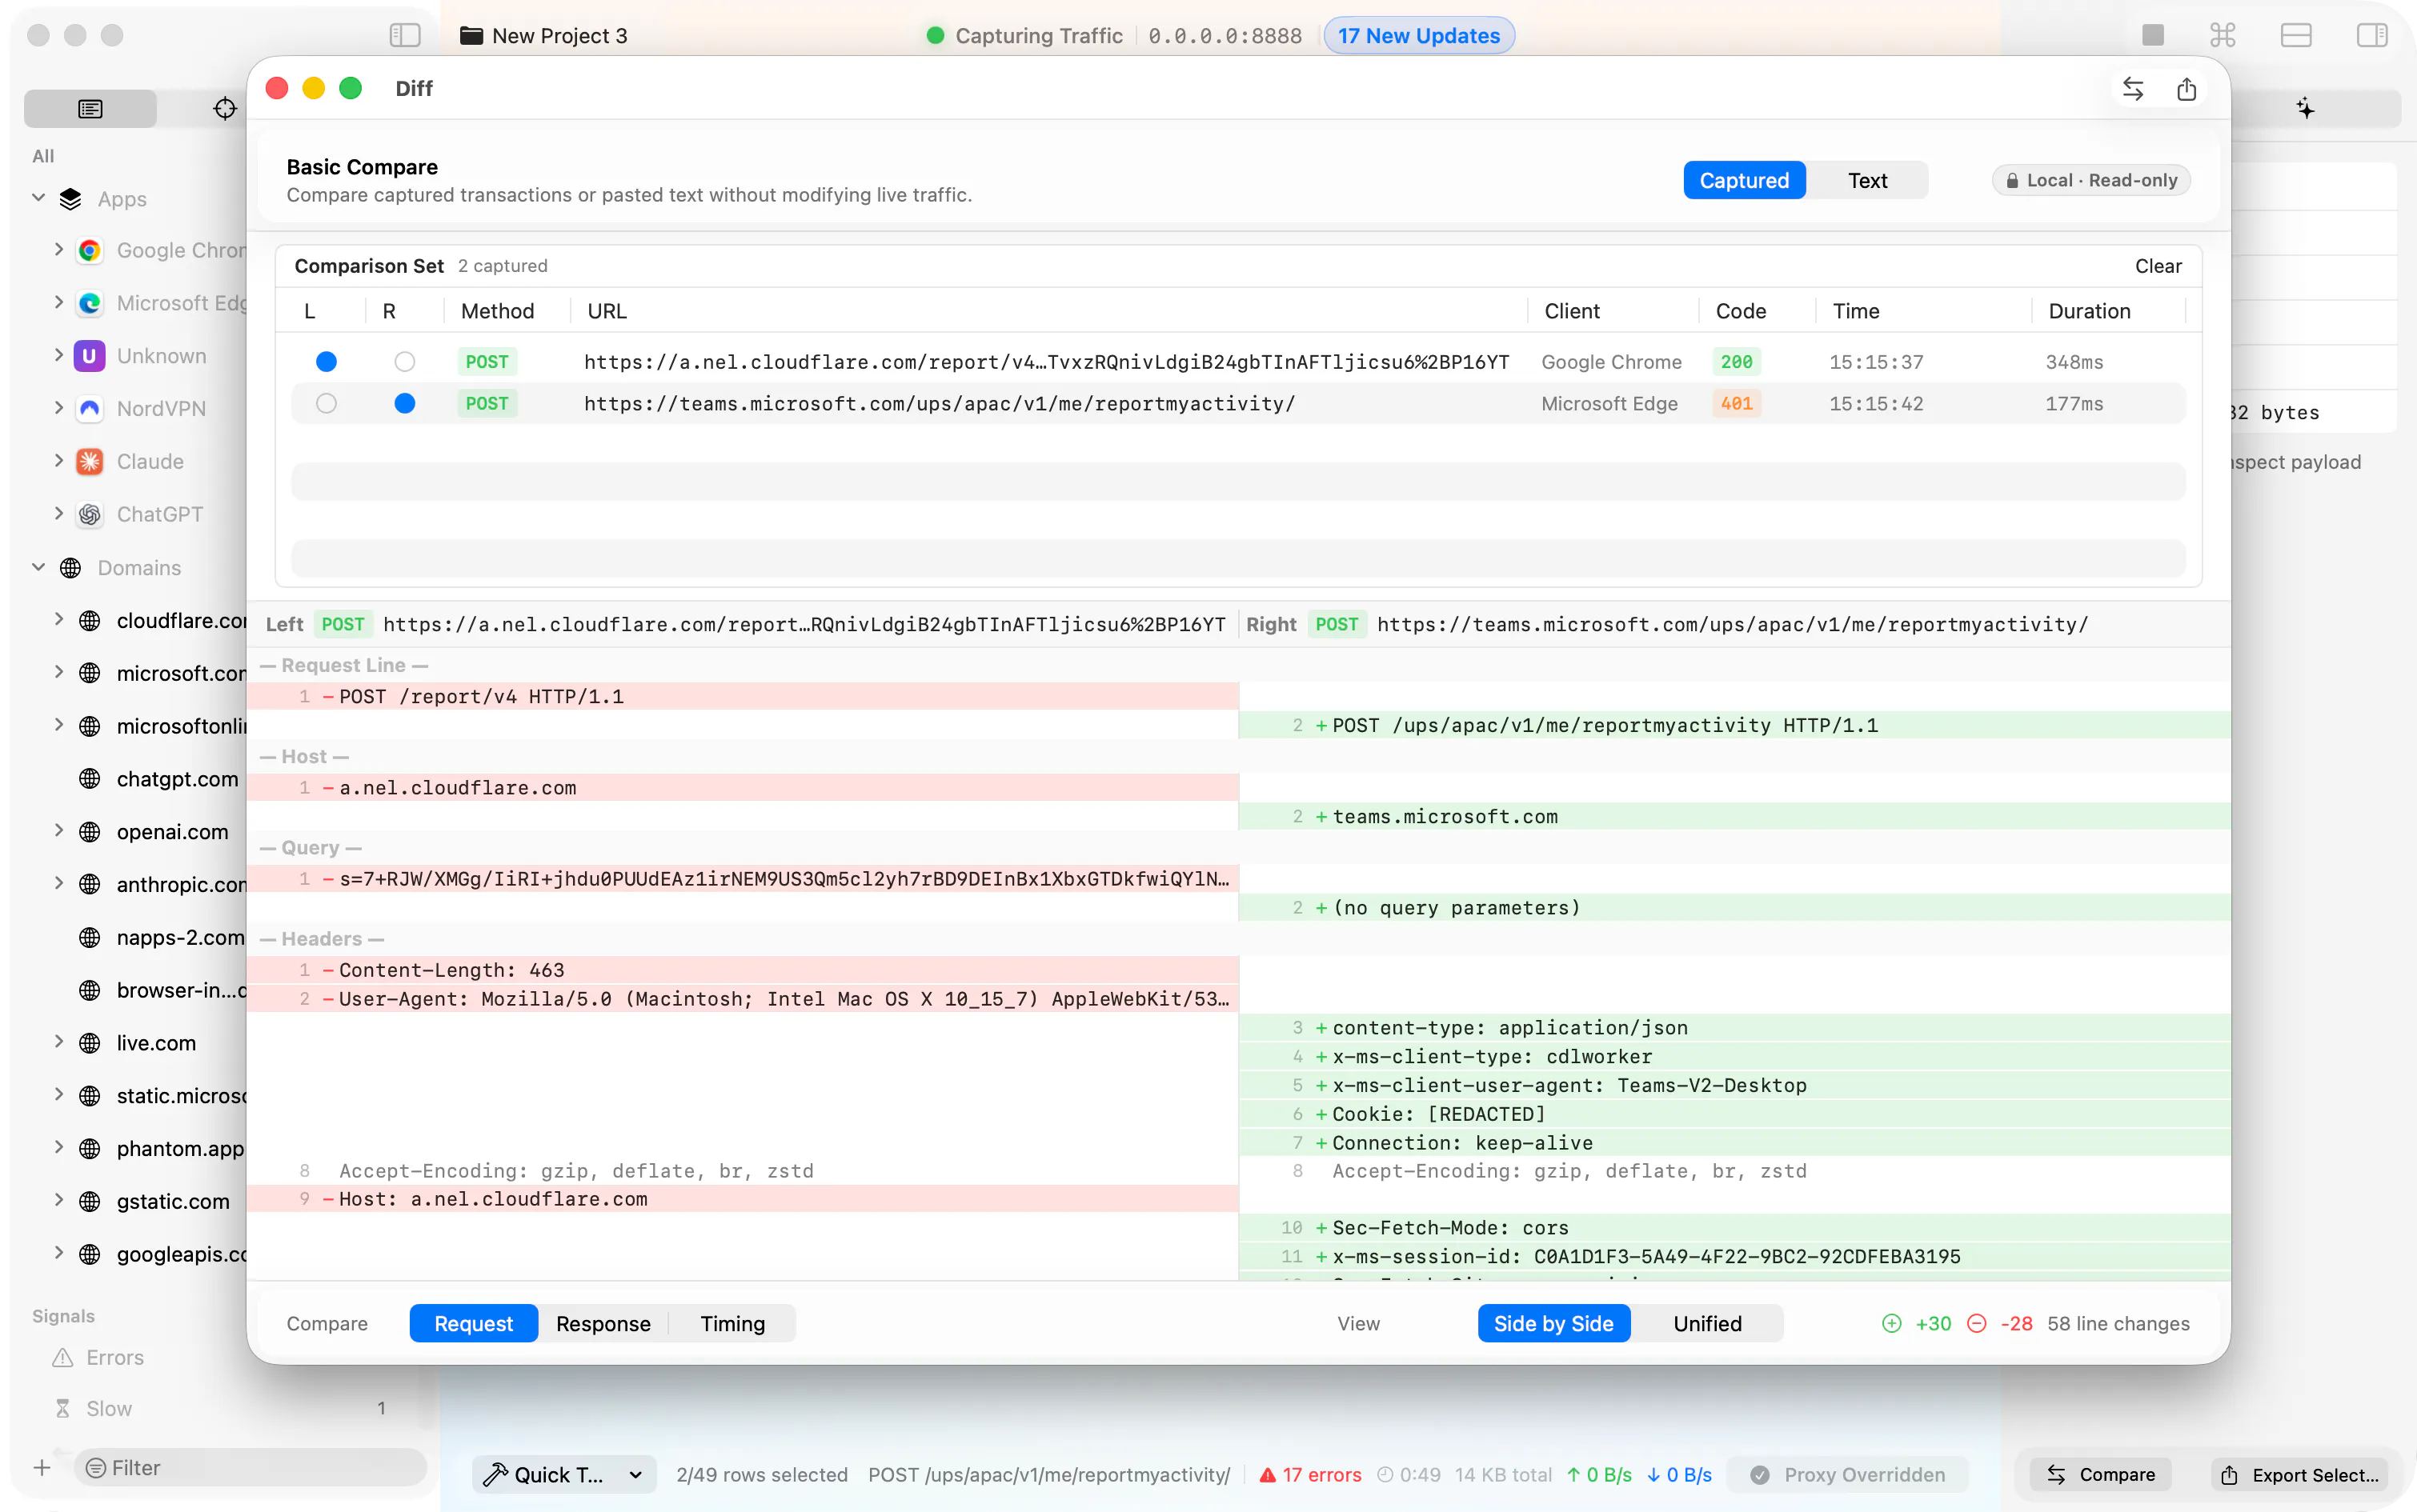Click Clear in Comparison Set
This screenshot has width=2417, height=1512.
coord(2158,266)
